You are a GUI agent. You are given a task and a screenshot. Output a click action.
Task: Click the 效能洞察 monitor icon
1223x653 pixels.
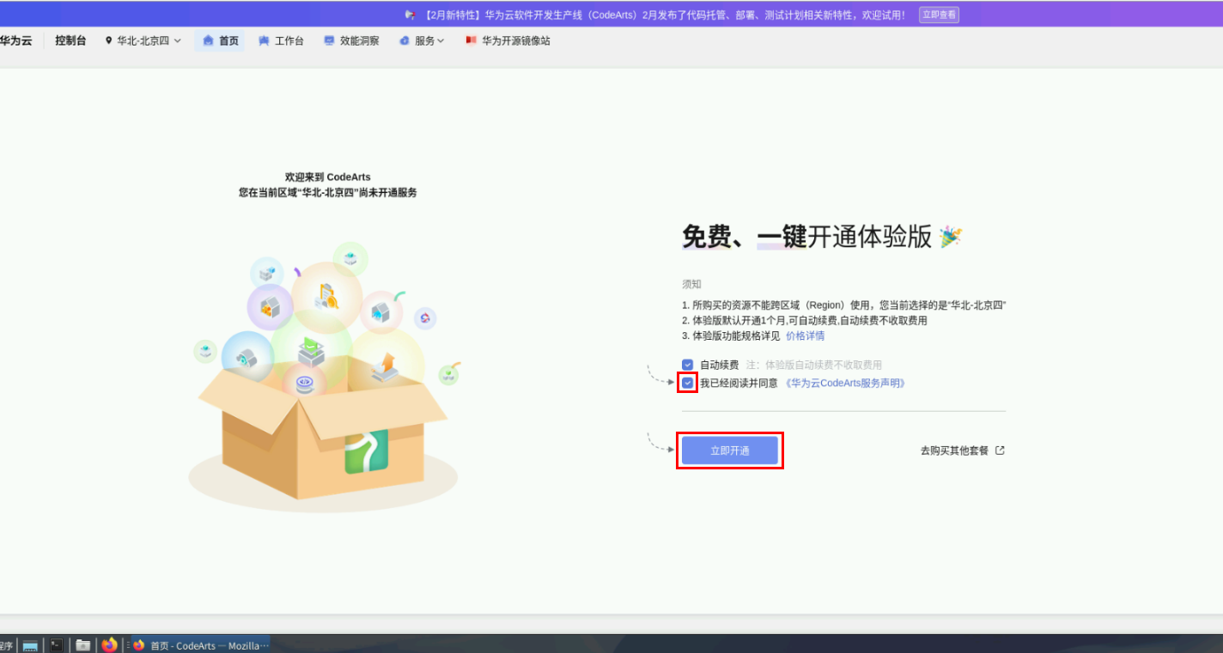tap(329, 40)
